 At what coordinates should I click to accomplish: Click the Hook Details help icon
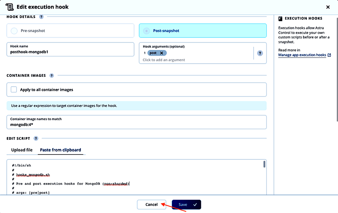point(42,17)
